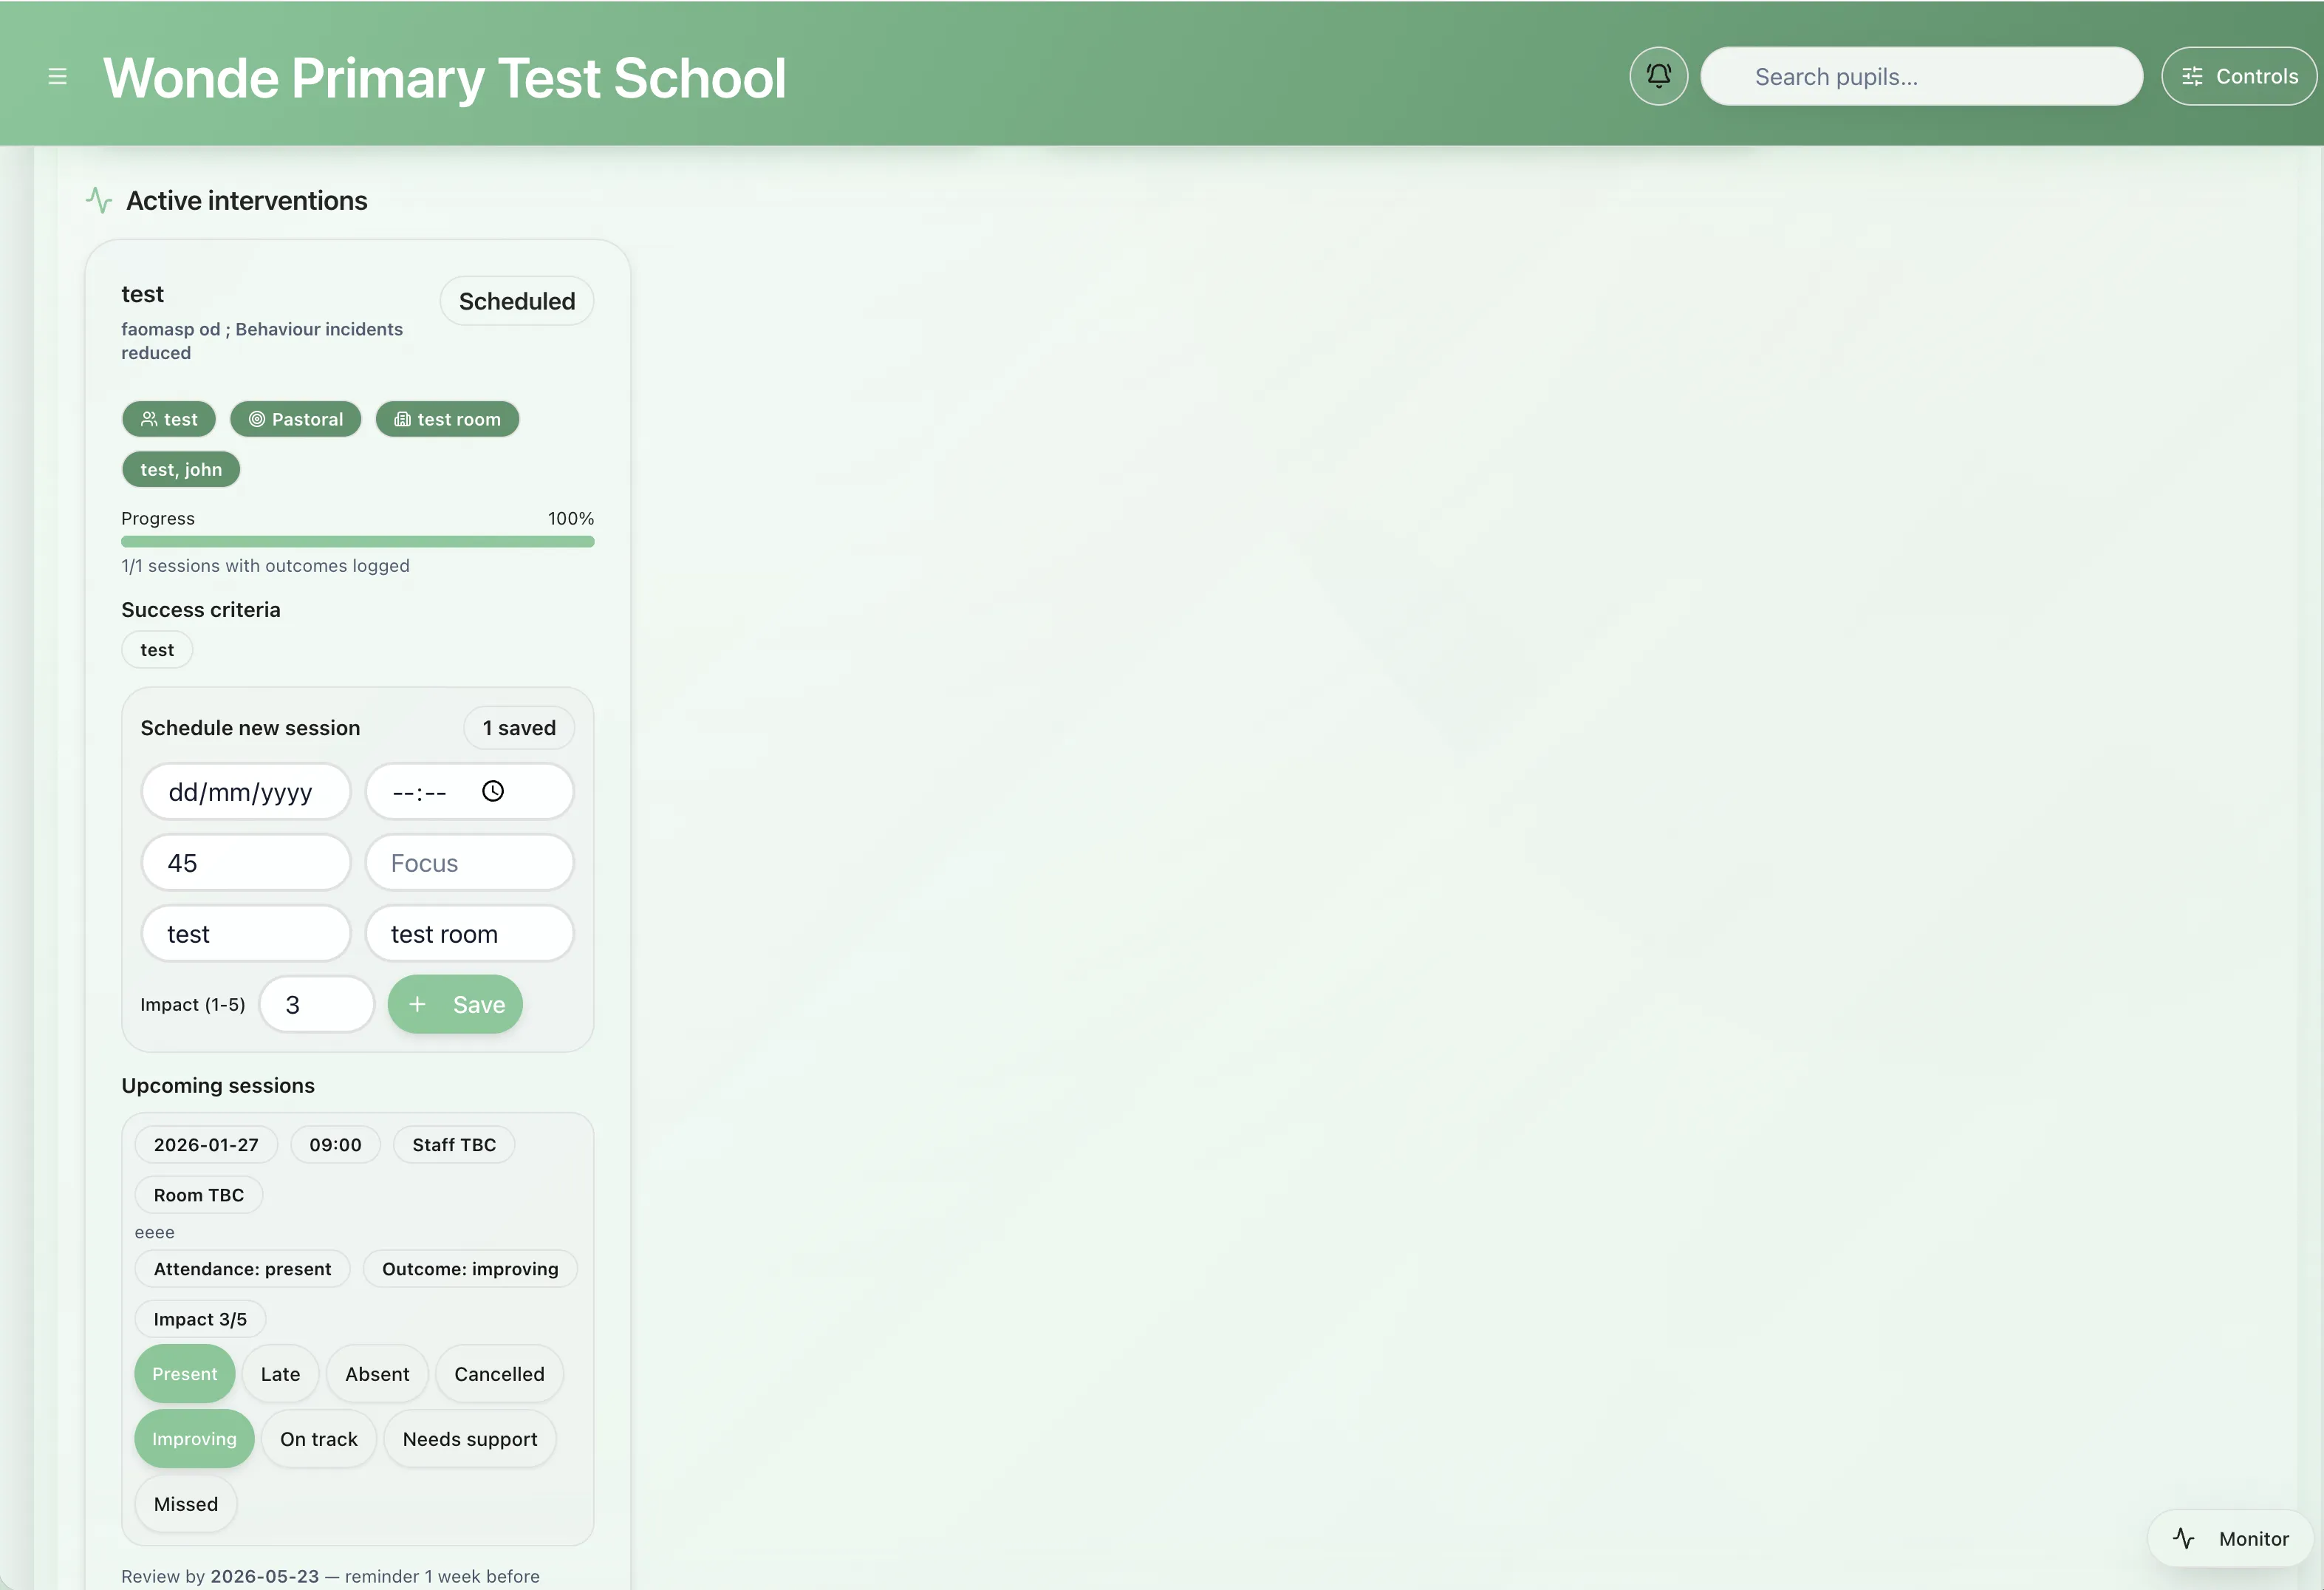Screen dimensions: 2324x1590
Task: Mark attendance as Absent
Action: [377, 1373]
